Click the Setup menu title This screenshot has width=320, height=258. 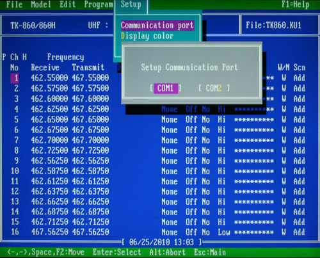pyautogui.click(x=131, y=4)
